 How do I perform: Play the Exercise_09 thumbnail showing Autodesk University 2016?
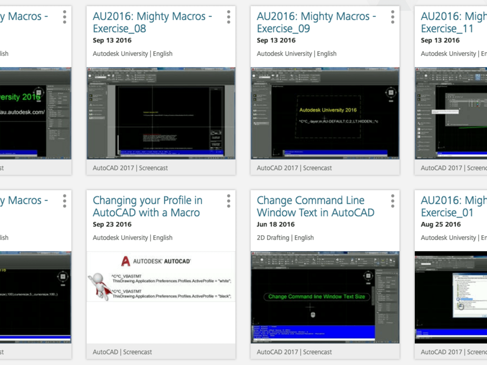(x=325, y=113)
